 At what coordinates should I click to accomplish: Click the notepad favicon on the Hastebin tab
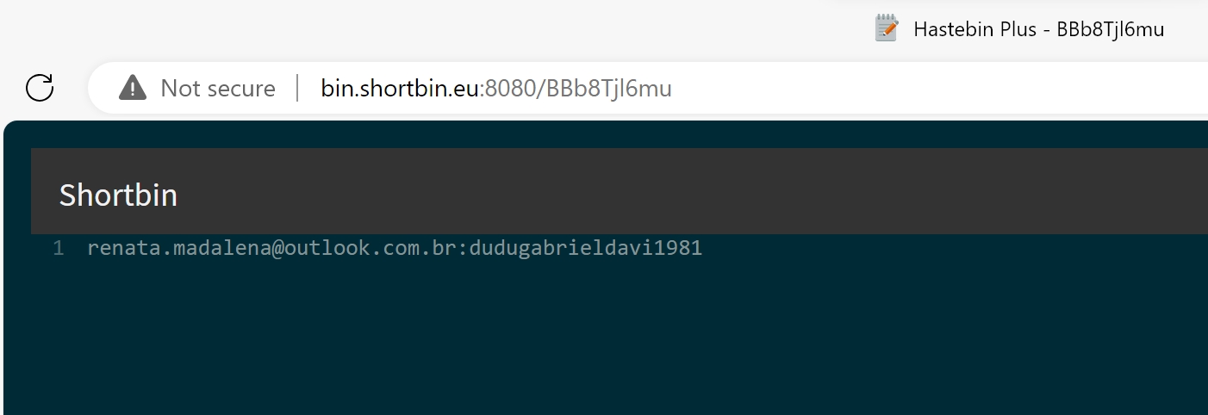click(x=886, y=28)
